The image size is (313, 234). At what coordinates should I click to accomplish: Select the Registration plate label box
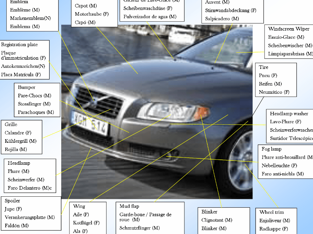coord(25,60)
